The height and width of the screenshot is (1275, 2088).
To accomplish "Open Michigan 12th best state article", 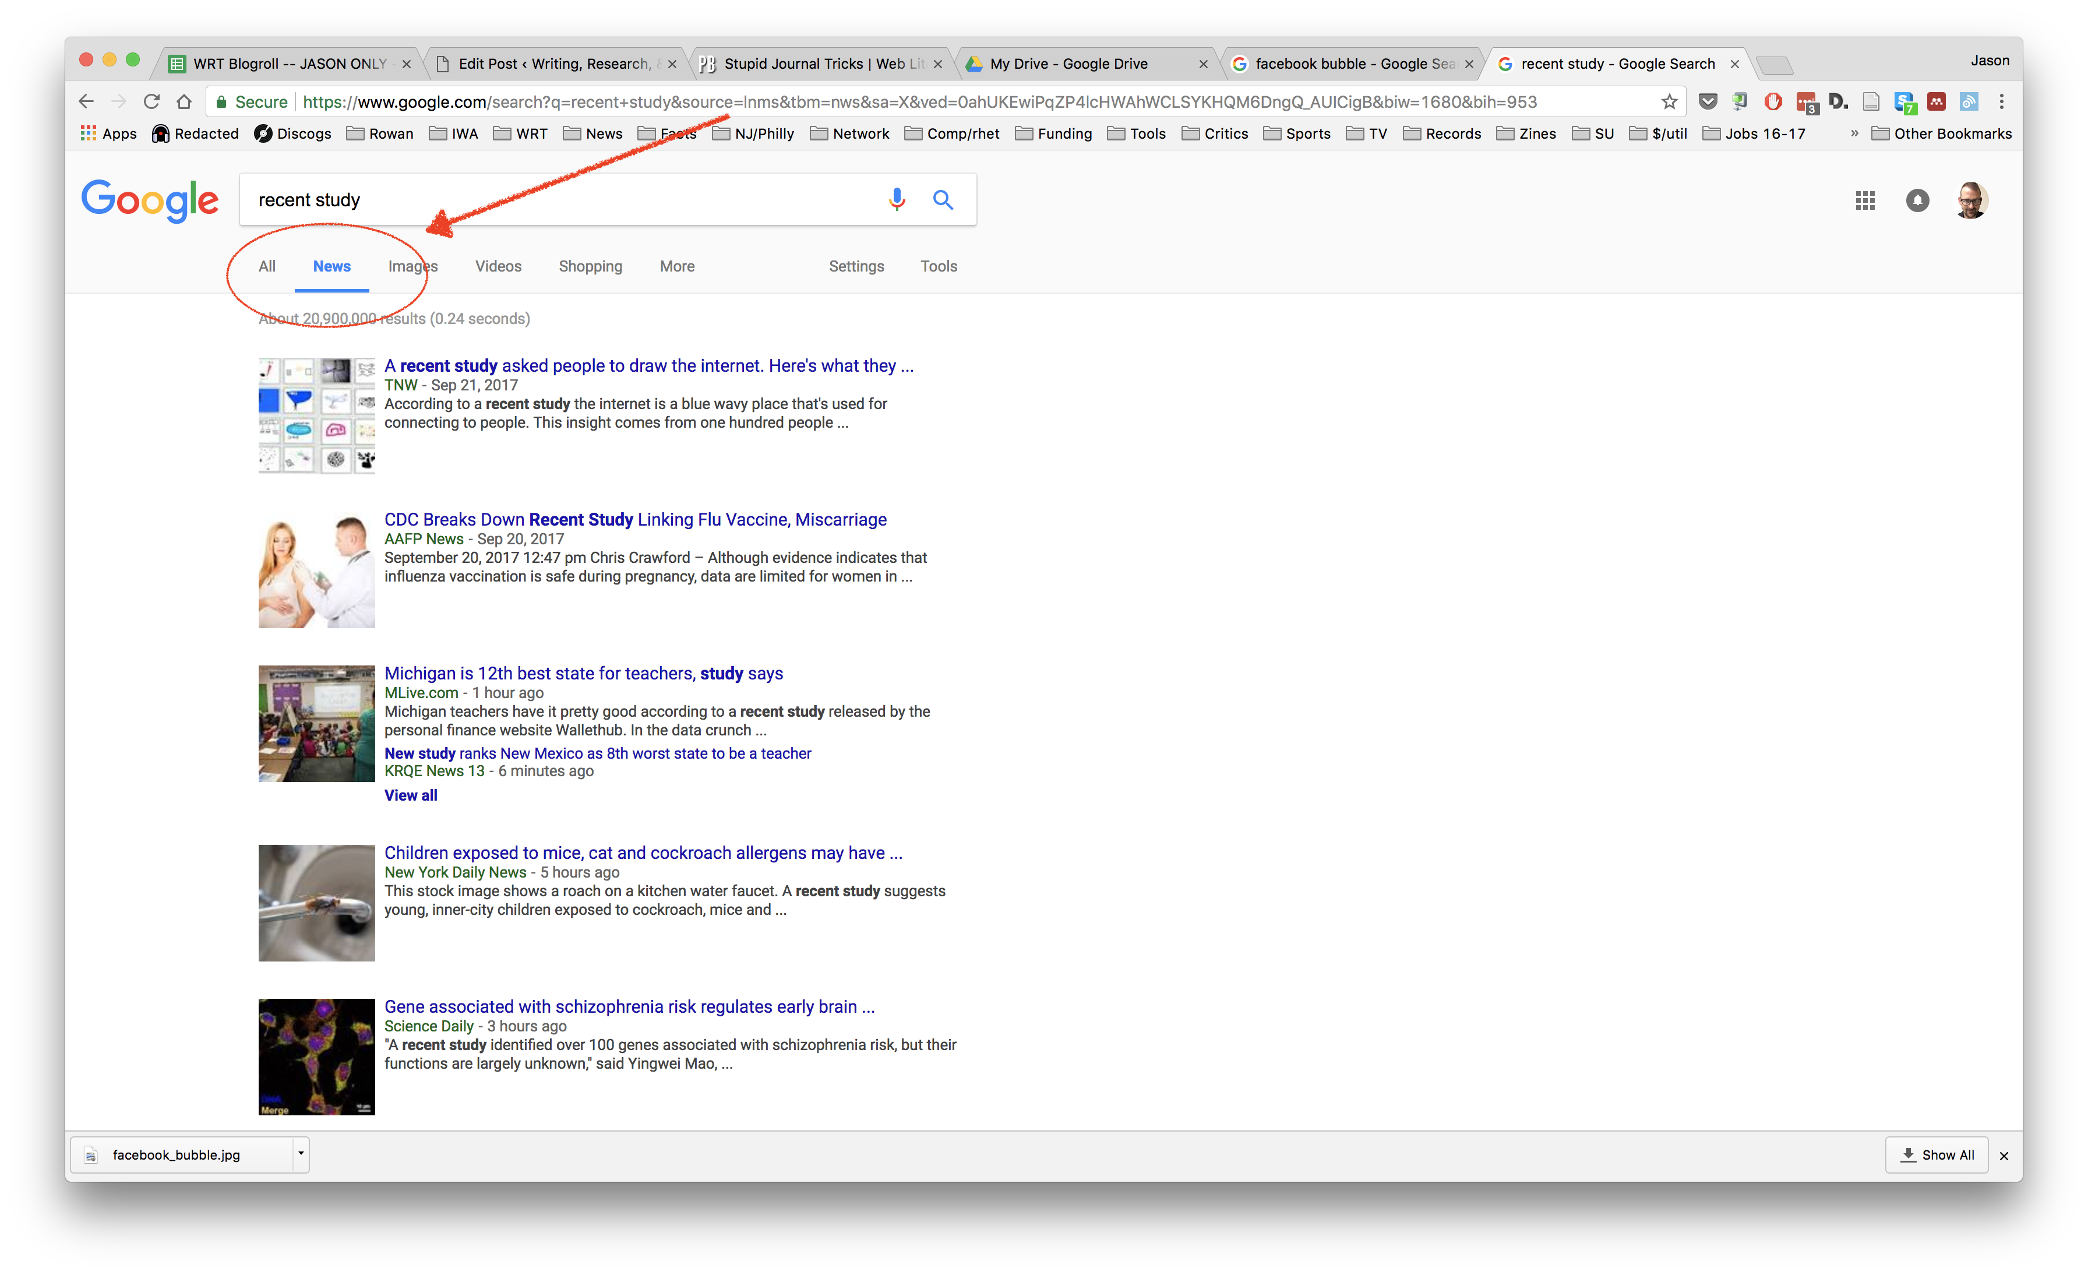I will (583, 673).
